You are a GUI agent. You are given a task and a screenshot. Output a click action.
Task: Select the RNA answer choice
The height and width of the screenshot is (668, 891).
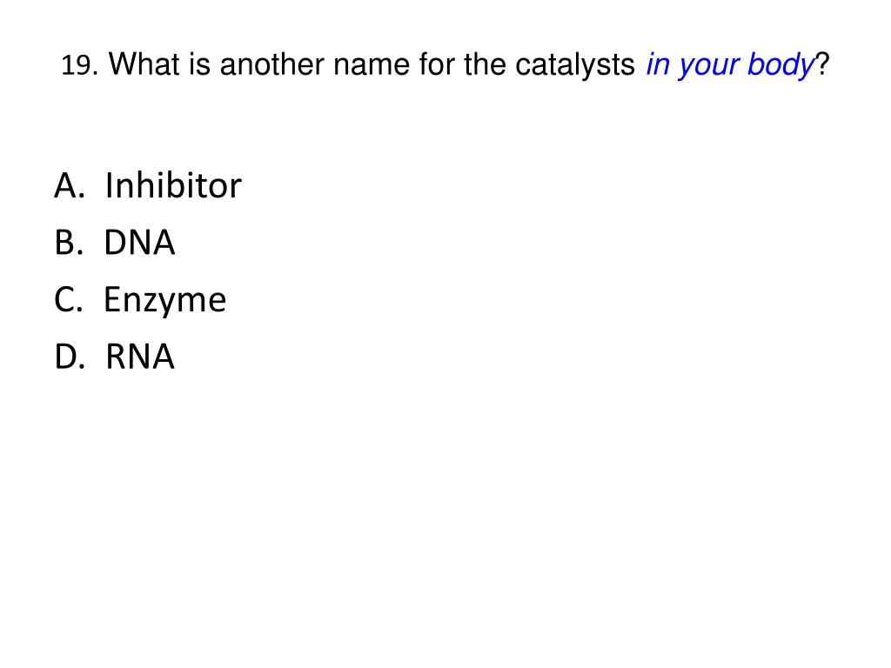tap(140, 357)
